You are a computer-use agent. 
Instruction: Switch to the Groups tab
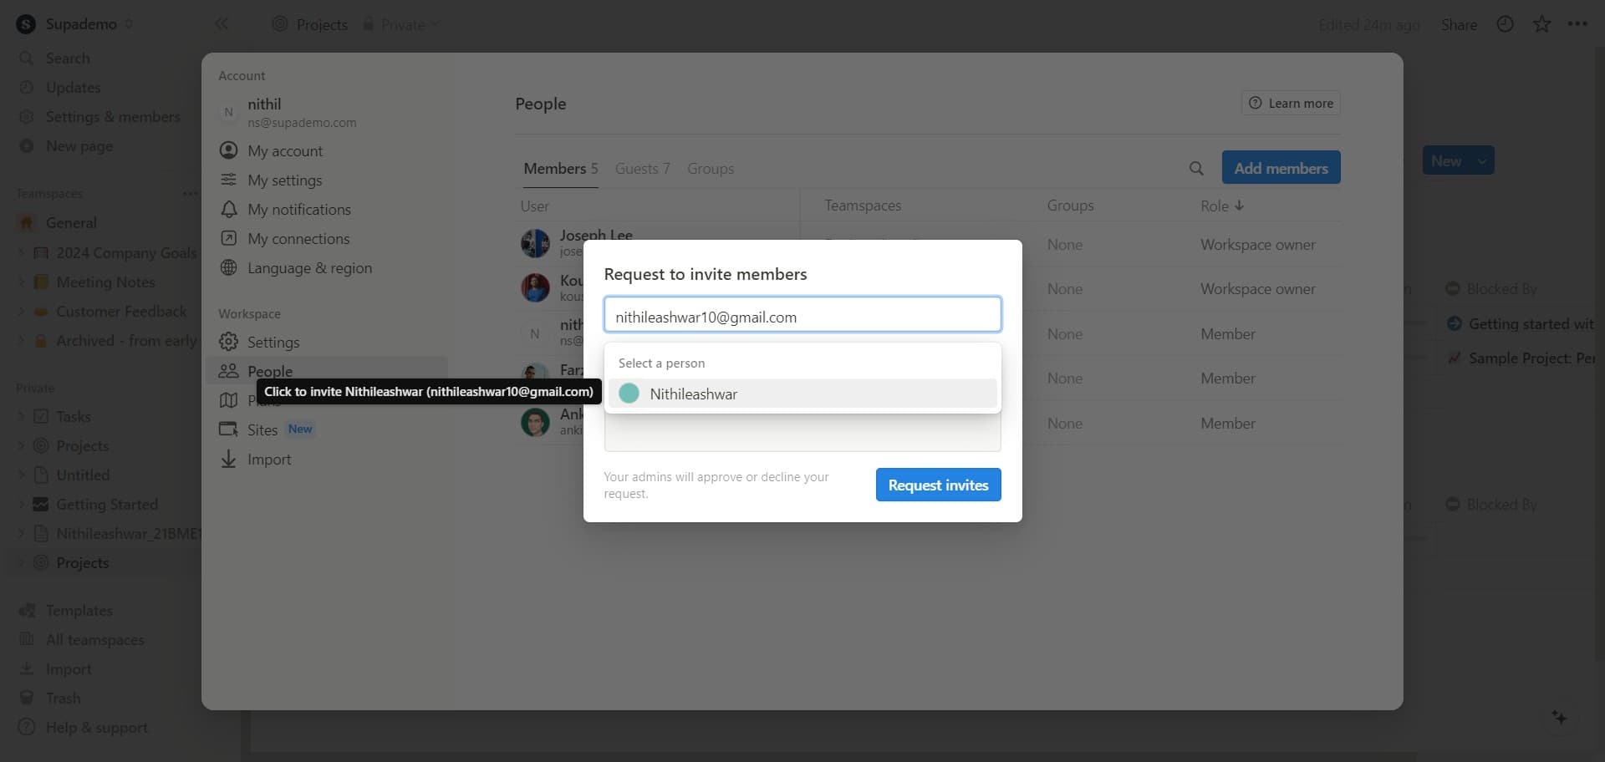click(x=710, y=169)
